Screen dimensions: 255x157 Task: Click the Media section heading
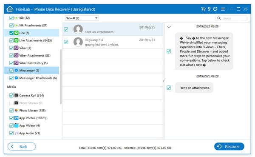tap(11, 87)
